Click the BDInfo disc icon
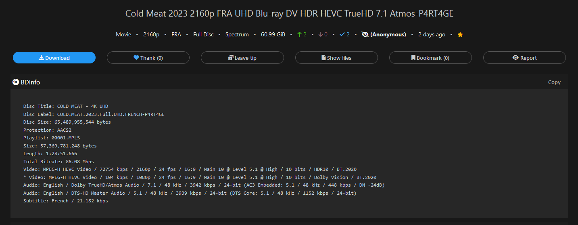Image resolution: width=578 pixels, height=225 pixels. coord(16,82)
